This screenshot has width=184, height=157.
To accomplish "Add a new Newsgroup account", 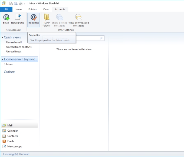I will [x=18, y=19].
